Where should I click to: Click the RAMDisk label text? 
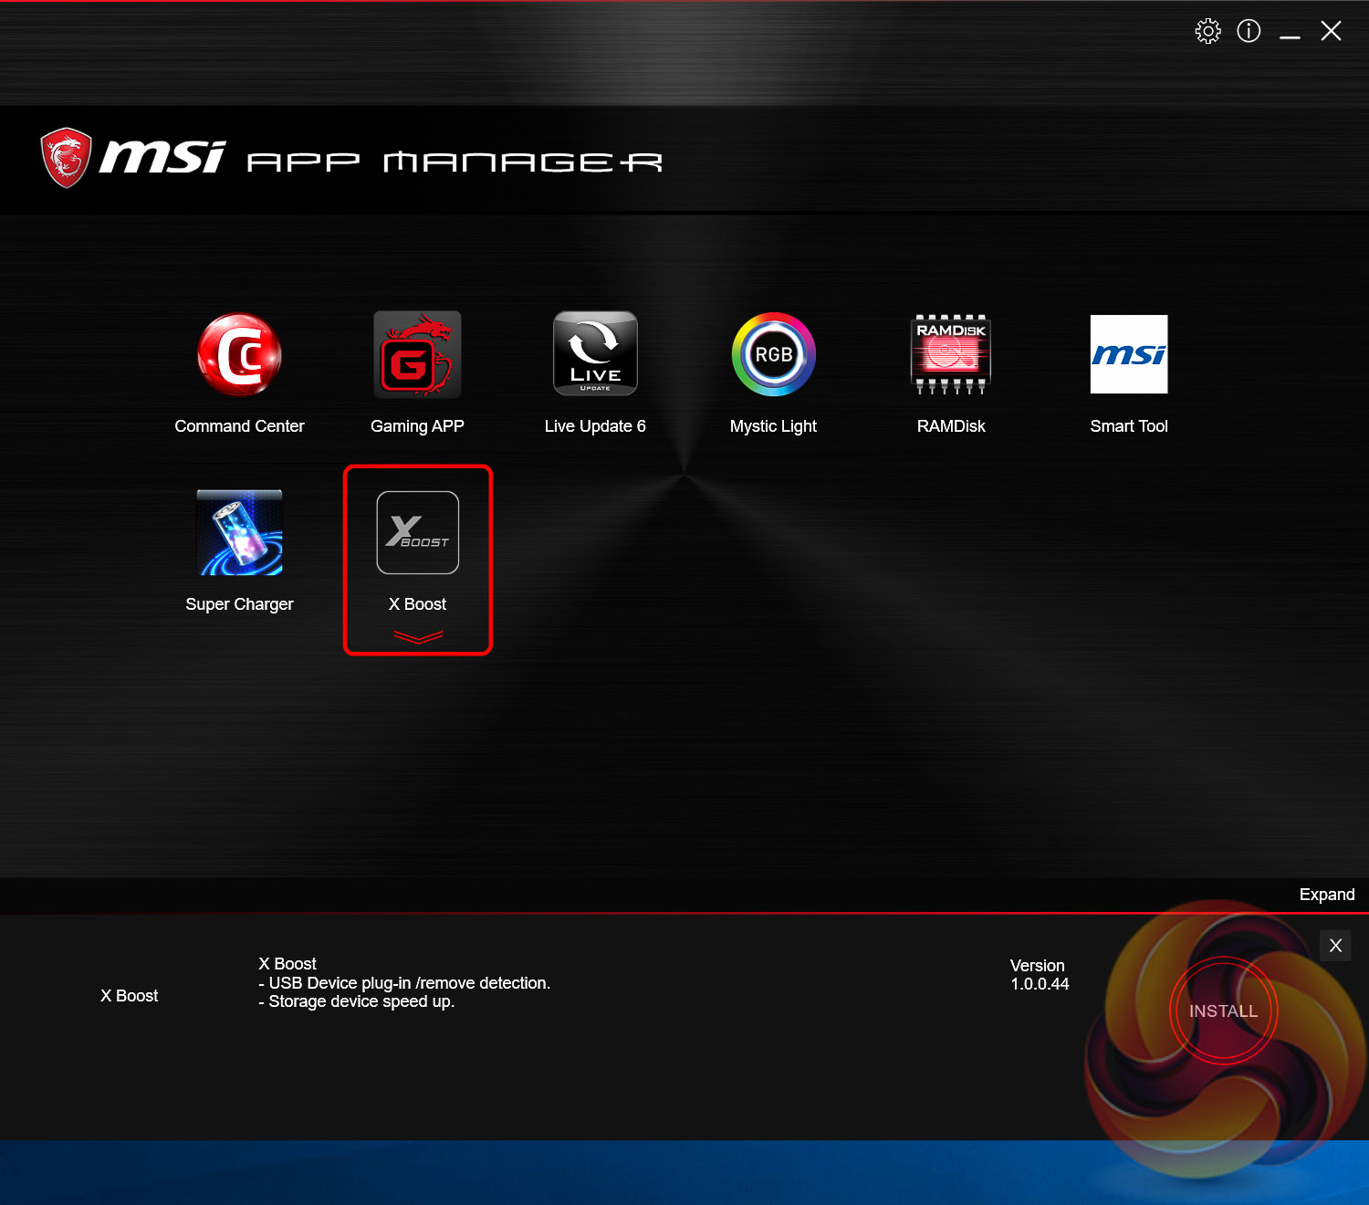point(951,426)
